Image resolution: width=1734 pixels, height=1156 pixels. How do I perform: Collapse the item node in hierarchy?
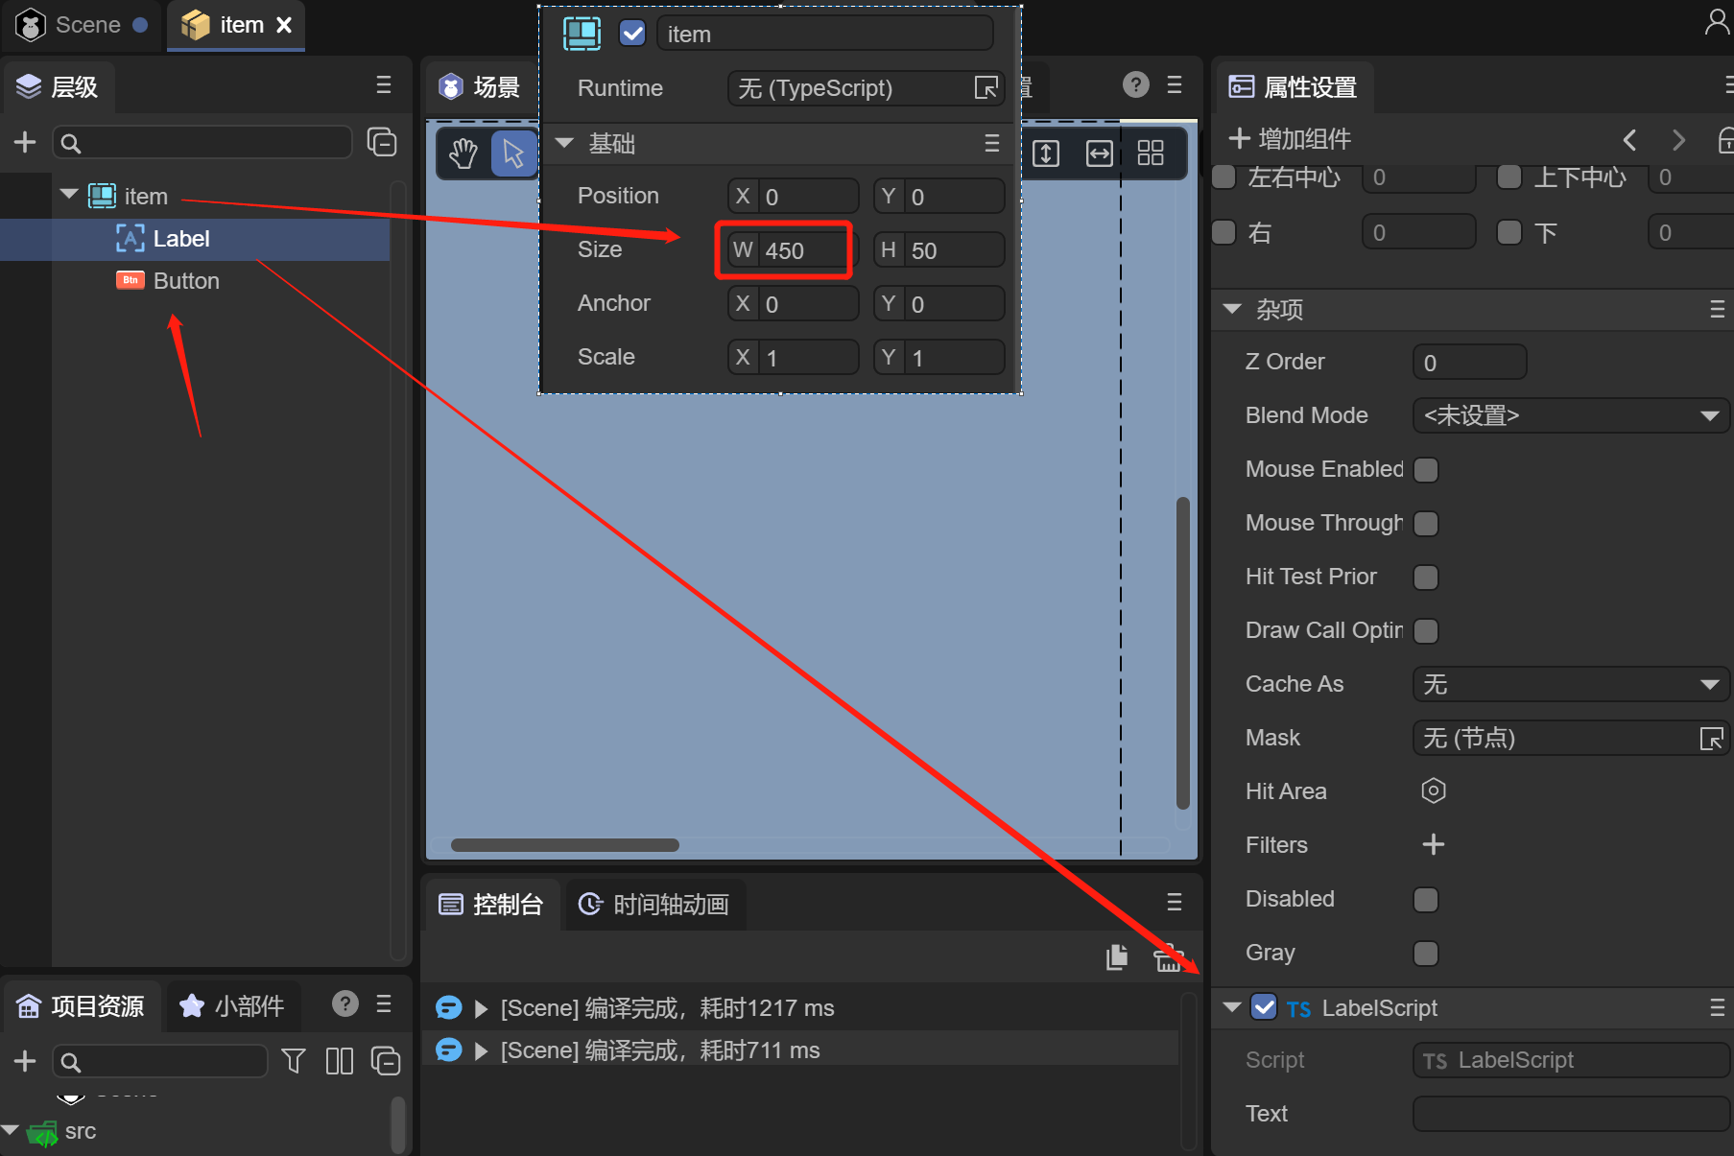[x=69, y=195]
